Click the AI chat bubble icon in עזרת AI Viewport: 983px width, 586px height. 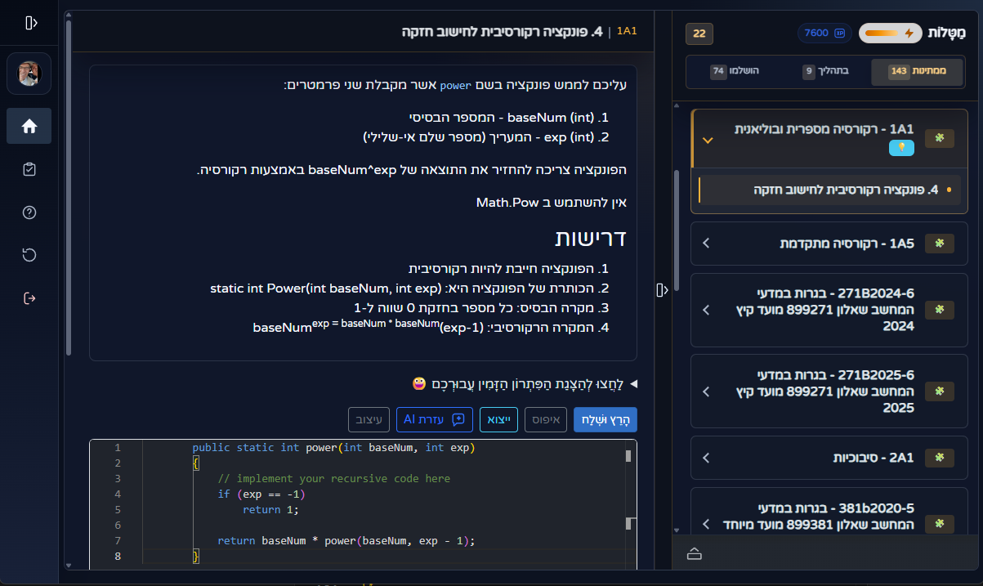coord(458,419)
